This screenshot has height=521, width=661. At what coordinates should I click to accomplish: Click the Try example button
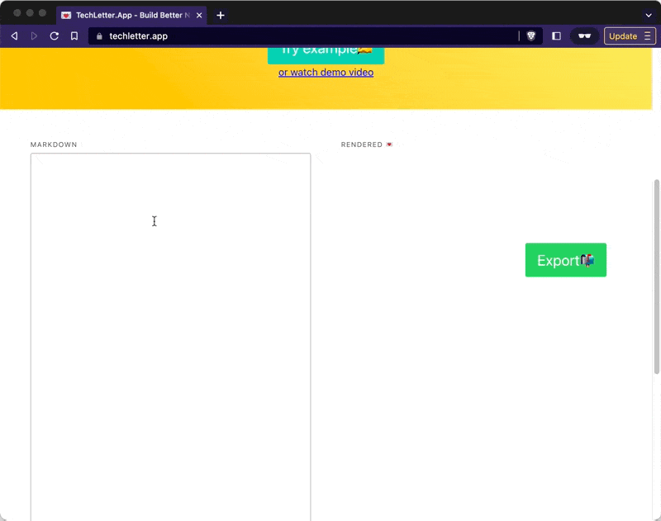pos(326,55)
